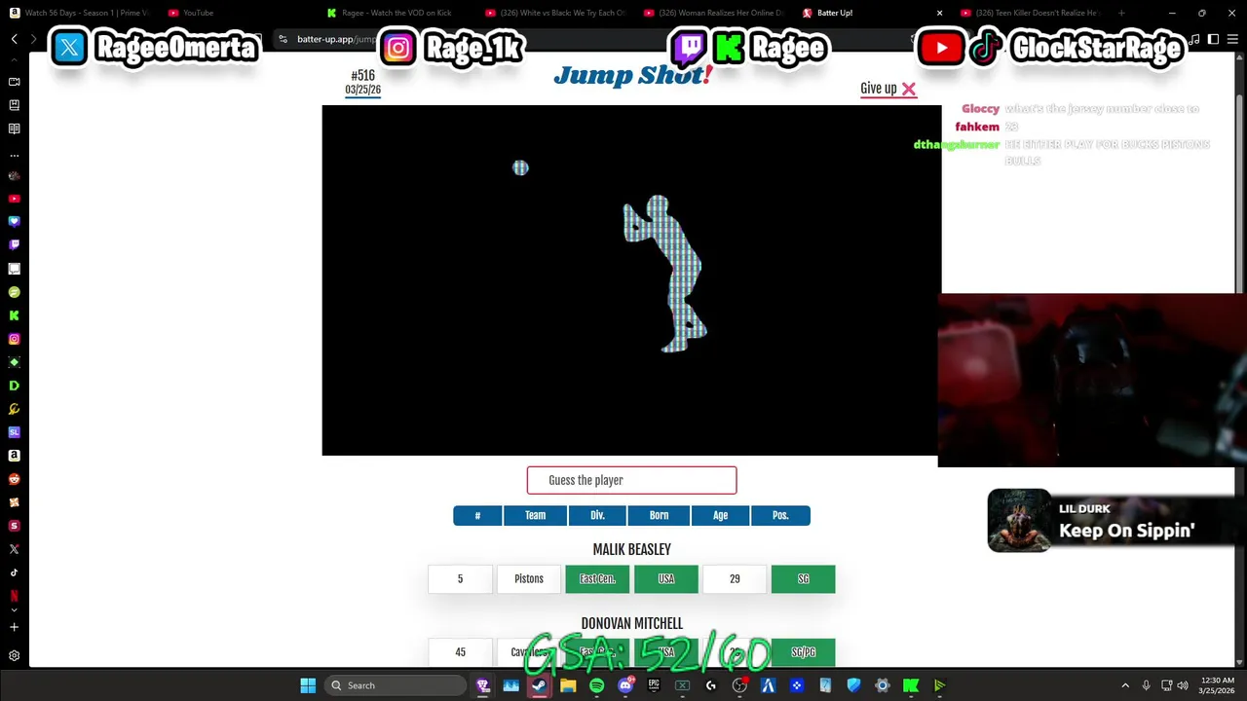The image size is (1247, 701).
Task: Click the sidebar plus add-shortcut icon
Action: pos(15,627)
